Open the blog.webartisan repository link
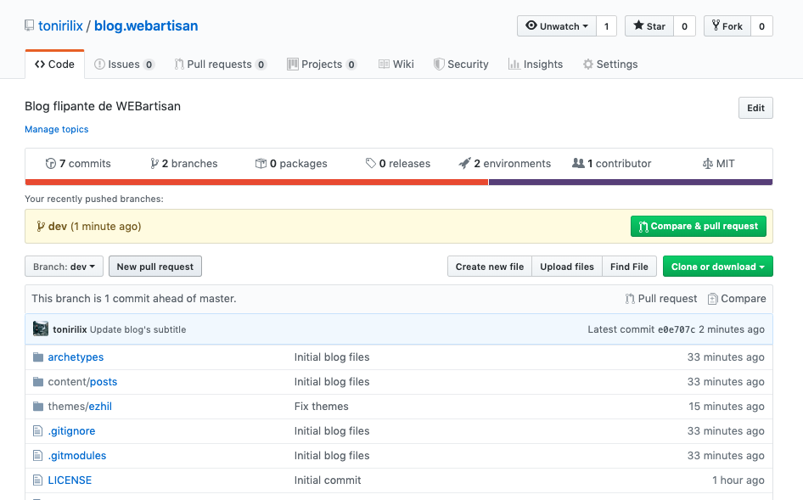Viewport: 803px width, 500px height. (x=146, y=25)
